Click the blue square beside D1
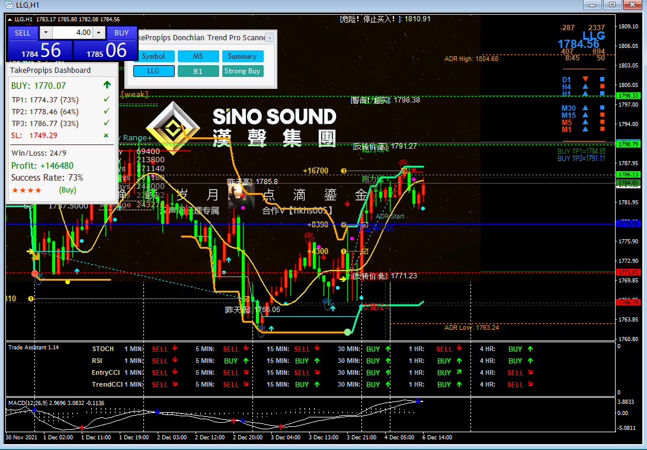 pyautogui.click(x=602, y=79)
